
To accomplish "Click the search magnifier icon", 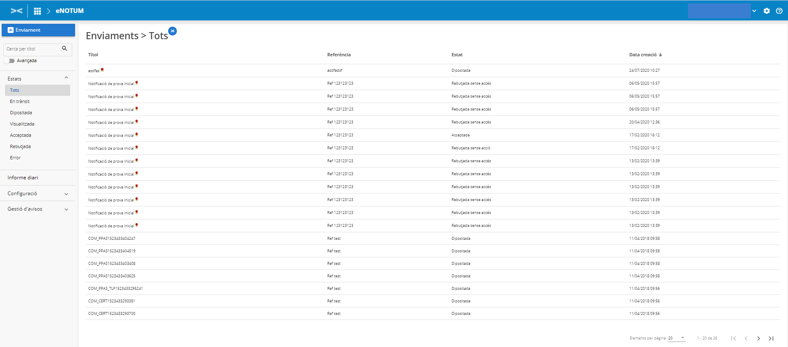I will [64, 48].
